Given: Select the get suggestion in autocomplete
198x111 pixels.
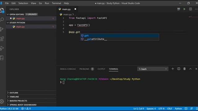Looking at the screenshot, I should pos(120,36).
